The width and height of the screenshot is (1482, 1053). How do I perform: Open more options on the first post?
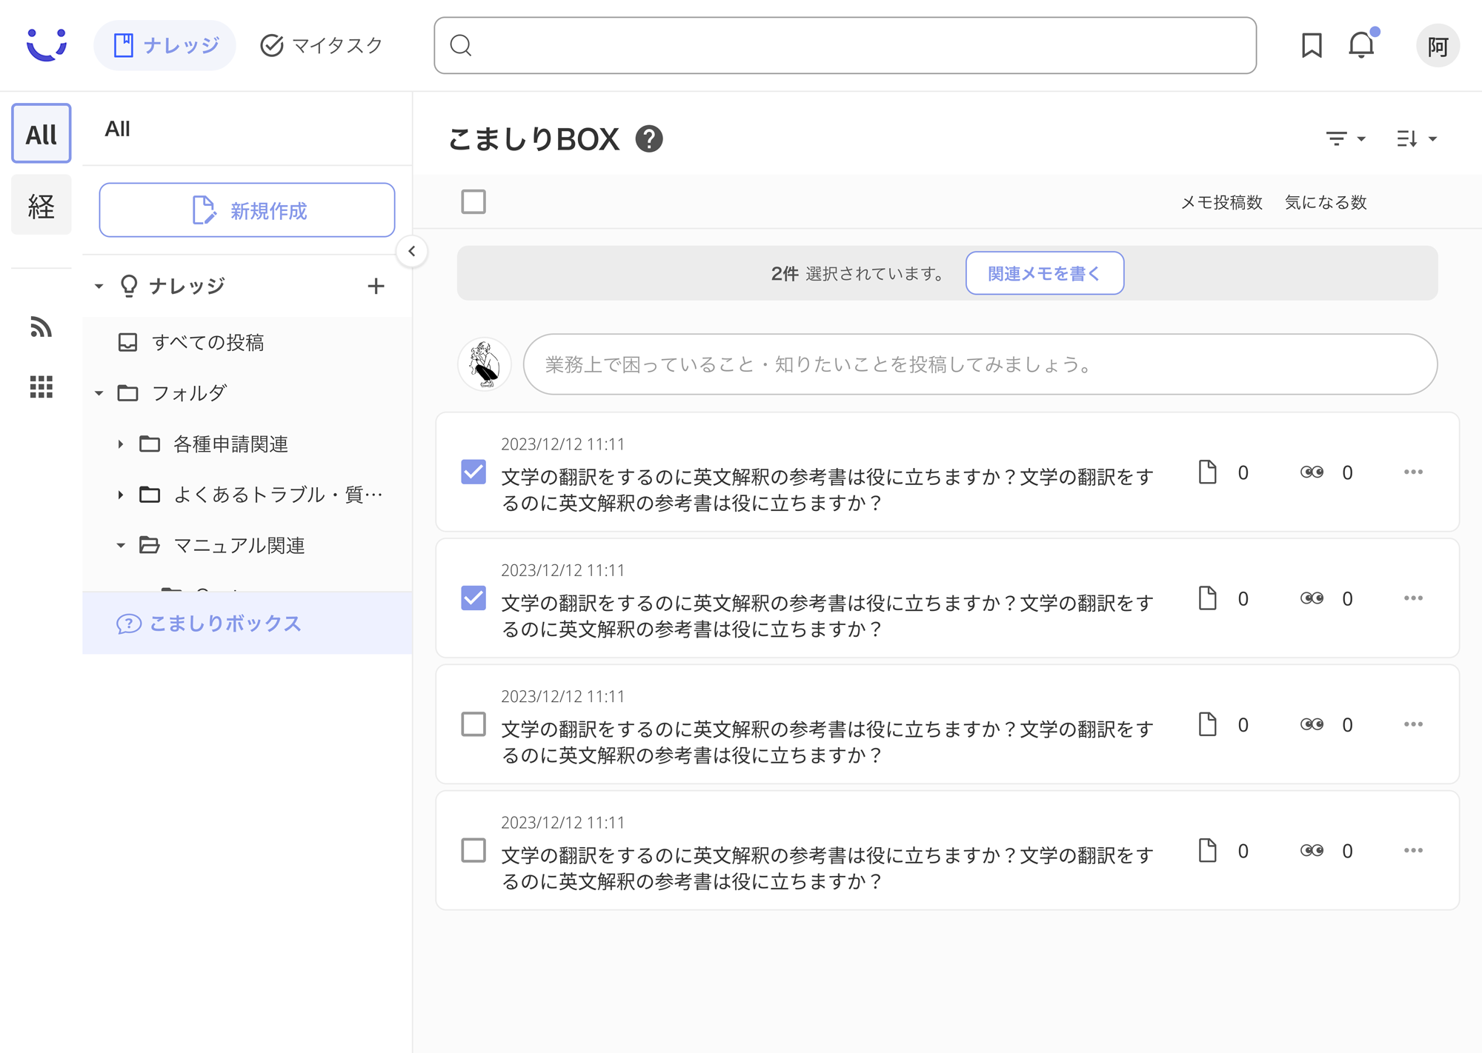[1414, 472]
